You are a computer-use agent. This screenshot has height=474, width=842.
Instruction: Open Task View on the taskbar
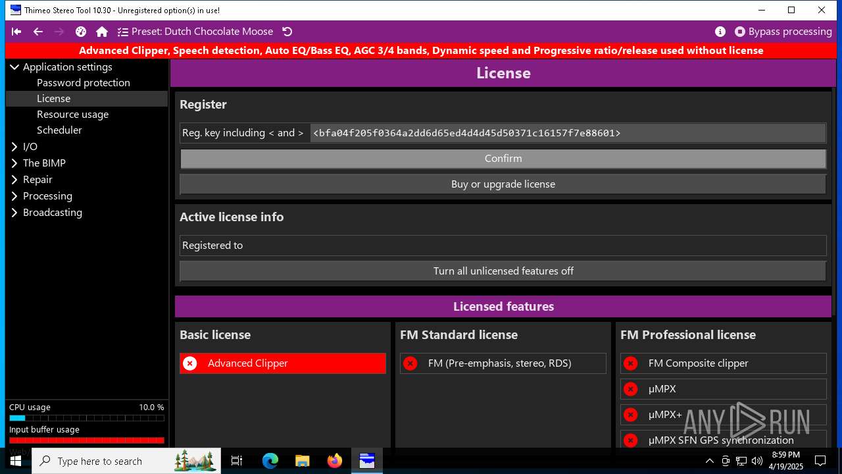click(x=237, y=461)
